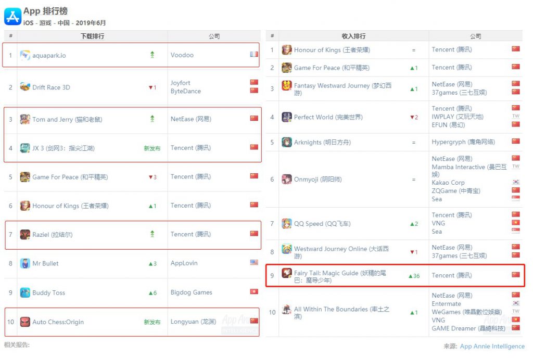Click the Vietnam flag beside VNG in QQ Speed row
The width and height of the screenshot is (533, 358).
click(516, 223)
